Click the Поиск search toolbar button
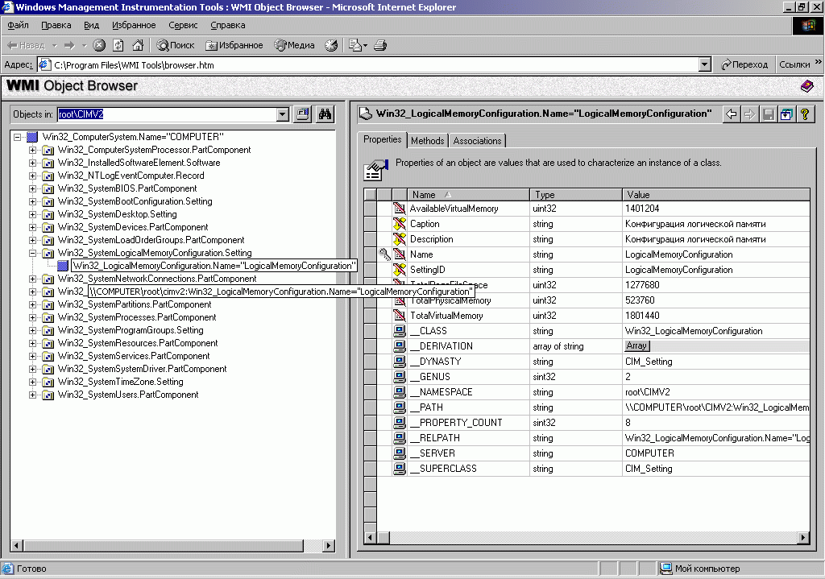The height and width of the screenshot is (579, 825). pyautogui.click(x=176, y=45)
